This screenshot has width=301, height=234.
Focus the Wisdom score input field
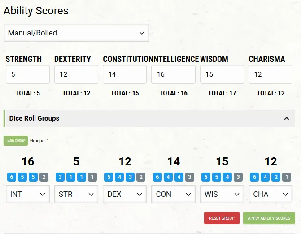click(222, 74)
